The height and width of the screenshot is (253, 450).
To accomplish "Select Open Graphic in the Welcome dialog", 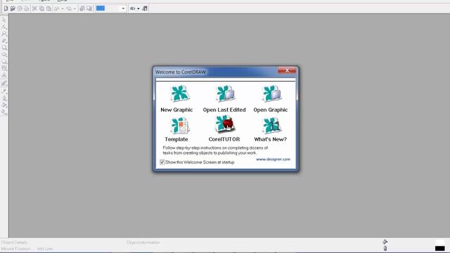I will click(x=271, y=93).
